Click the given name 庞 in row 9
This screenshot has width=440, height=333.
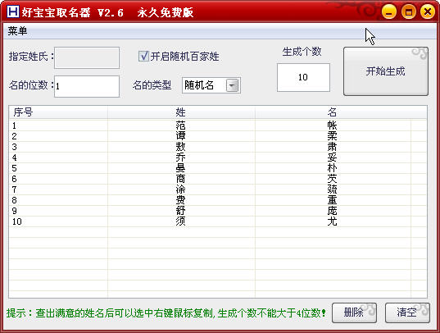pyautogui.click(x=332, y=211)
